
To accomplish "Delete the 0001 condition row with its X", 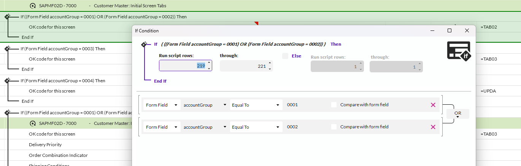I will click(x=433, y=105).
